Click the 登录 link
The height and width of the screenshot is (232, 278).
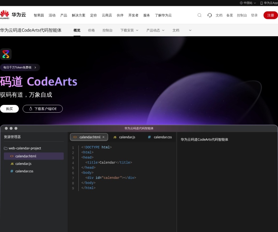coord(254,15)
